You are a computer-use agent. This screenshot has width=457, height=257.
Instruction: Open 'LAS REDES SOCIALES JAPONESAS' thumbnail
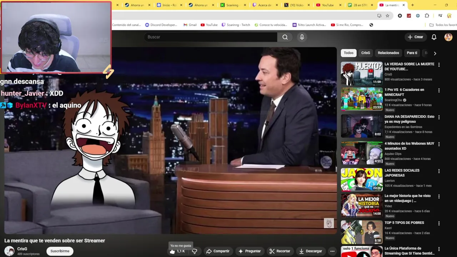[361, 180]
